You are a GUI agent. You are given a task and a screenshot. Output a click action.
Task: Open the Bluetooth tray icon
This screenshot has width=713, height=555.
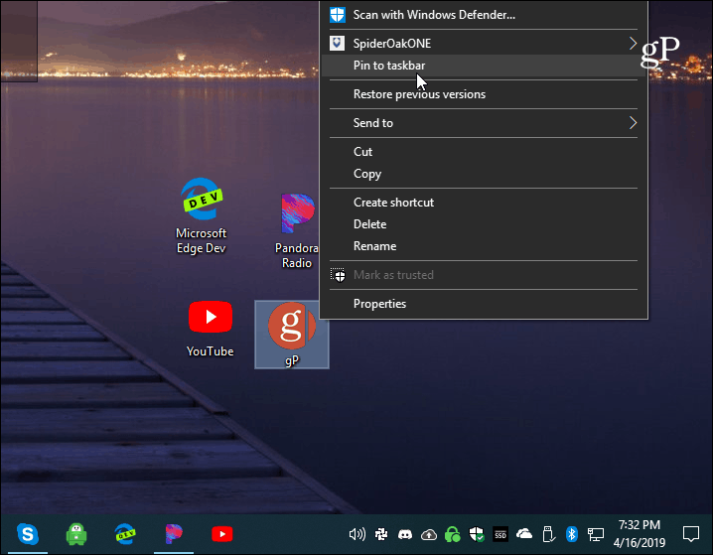(x=572, y=534)
